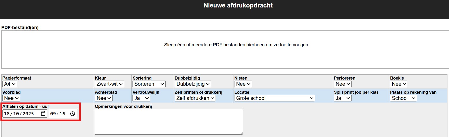Viewport: 449px width, 138px height.
Task: Open the Sortering dropdown
Action: pyautogui.click(x=149, y=84)
